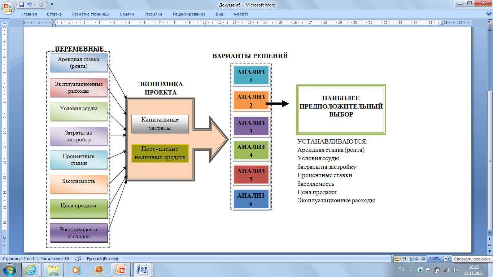Screen dimensions: 493x277
Task: Save document via Quick Access floppy icon
Action: [x=22, y=5]
